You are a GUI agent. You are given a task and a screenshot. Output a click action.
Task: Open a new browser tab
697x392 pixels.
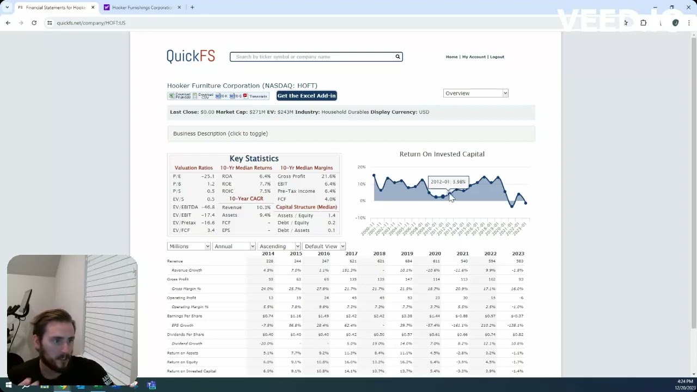(192, 8)
